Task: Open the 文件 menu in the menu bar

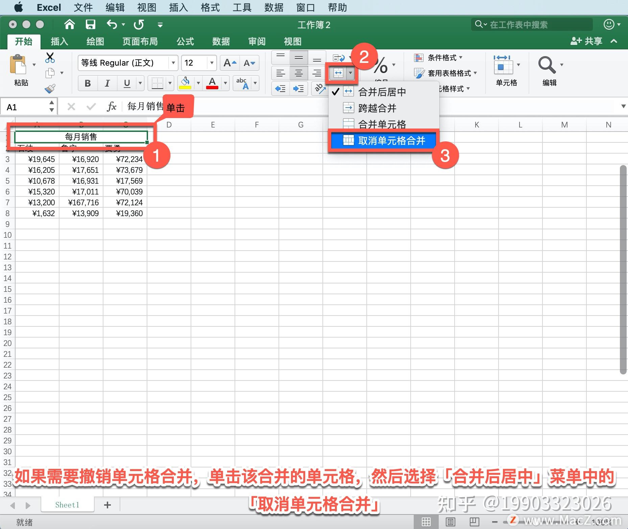Action: coord(83,7)
